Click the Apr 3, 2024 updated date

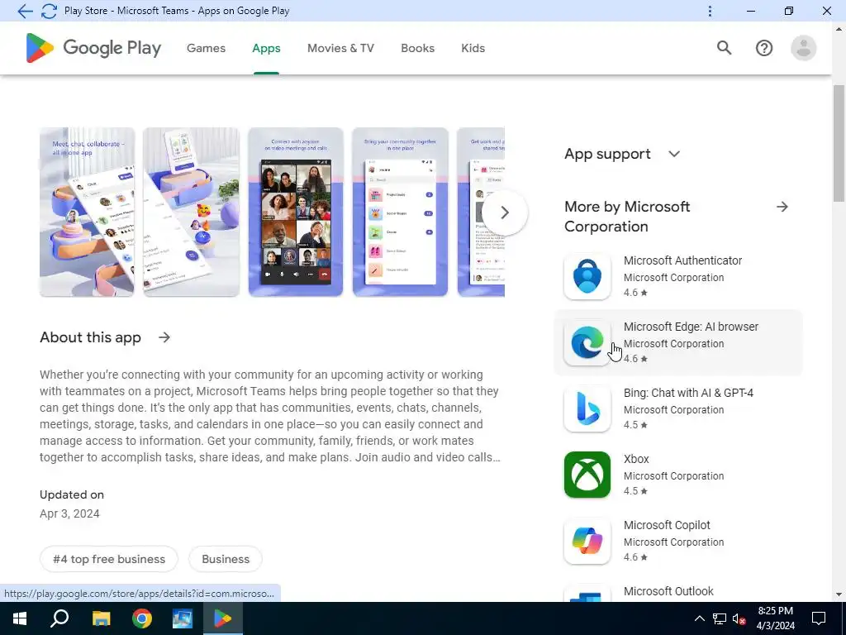point(69,513)
